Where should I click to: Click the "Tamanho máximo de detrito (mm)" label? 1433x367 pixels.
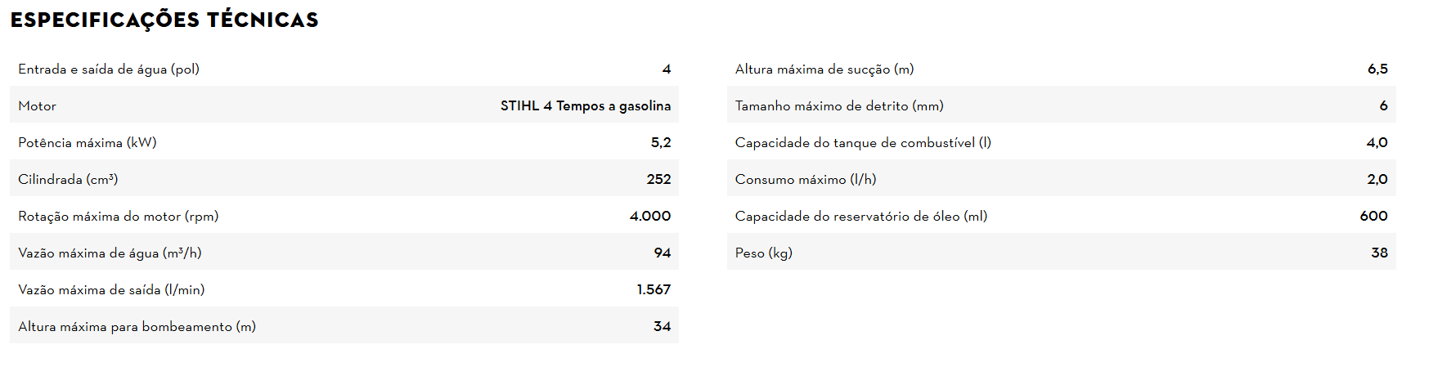click(x=839, y=106)
